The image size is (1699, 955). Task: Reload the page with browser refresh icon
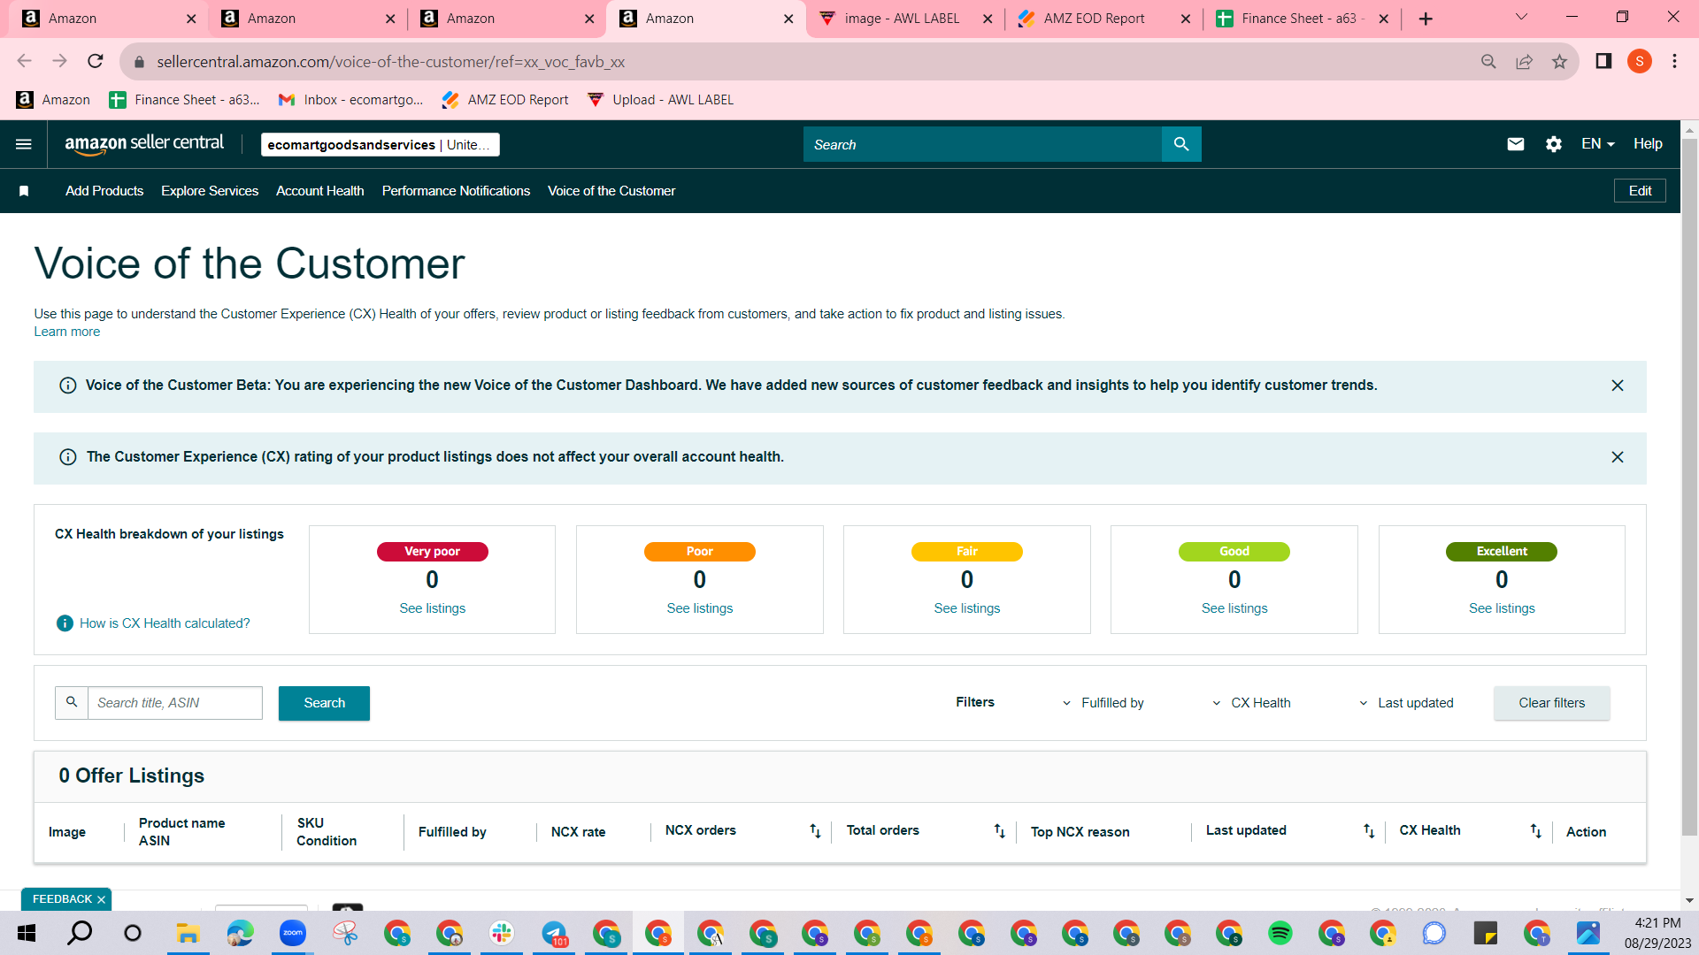coord(96,61)
